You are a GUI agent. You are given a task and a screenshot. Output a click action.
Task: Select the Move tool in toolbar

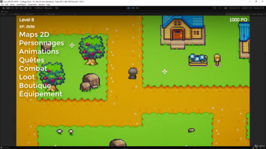tap(8, 8)
